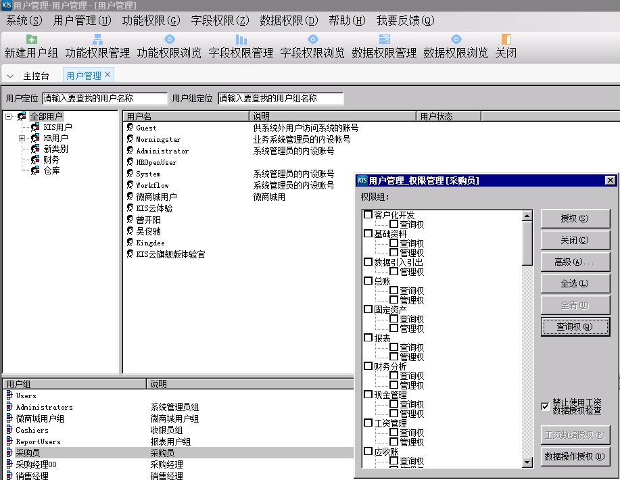
Task: Check the 财务分析 permission group box
Action: pyautogui.click(x=368, y=366)
